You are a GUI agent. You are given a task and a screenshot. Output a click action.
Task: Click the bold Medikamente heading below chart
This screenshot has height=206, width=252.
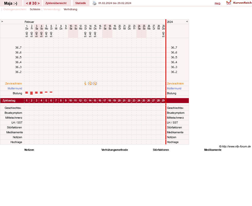(x=213, y=150)
